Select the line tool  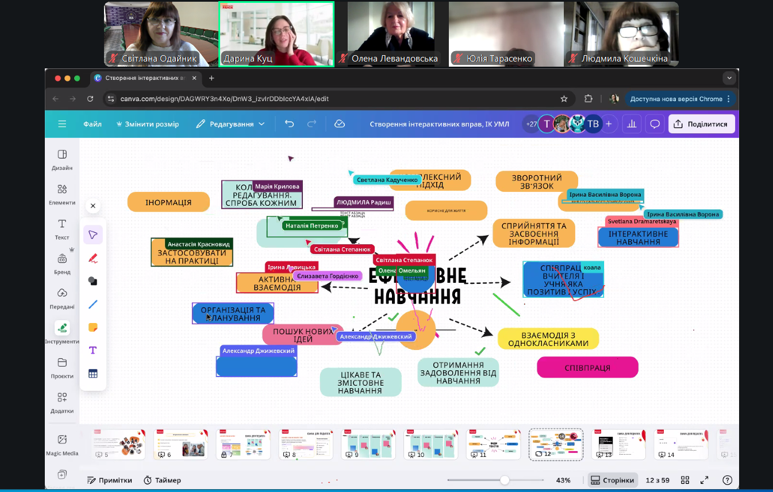tap(93, 304)
